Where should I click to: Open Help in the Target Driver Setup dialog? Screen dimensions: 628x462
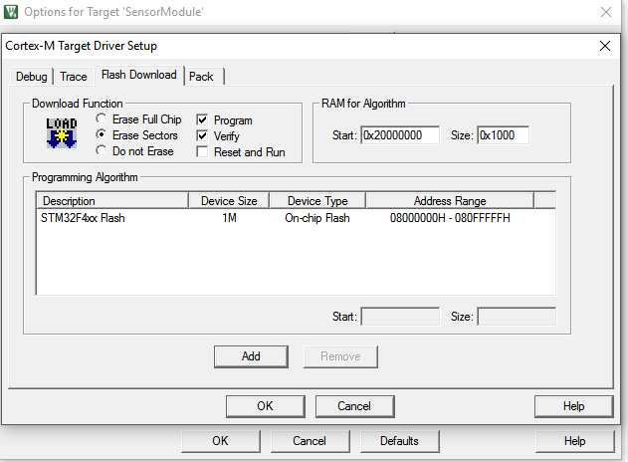[573, 406]
